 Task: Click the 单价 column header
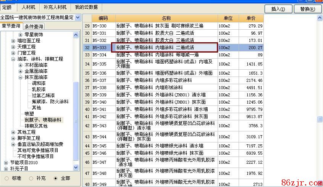251,18
